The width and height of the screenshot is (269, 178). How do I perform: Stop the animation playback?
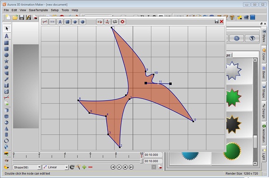click(x=125, y=167)
